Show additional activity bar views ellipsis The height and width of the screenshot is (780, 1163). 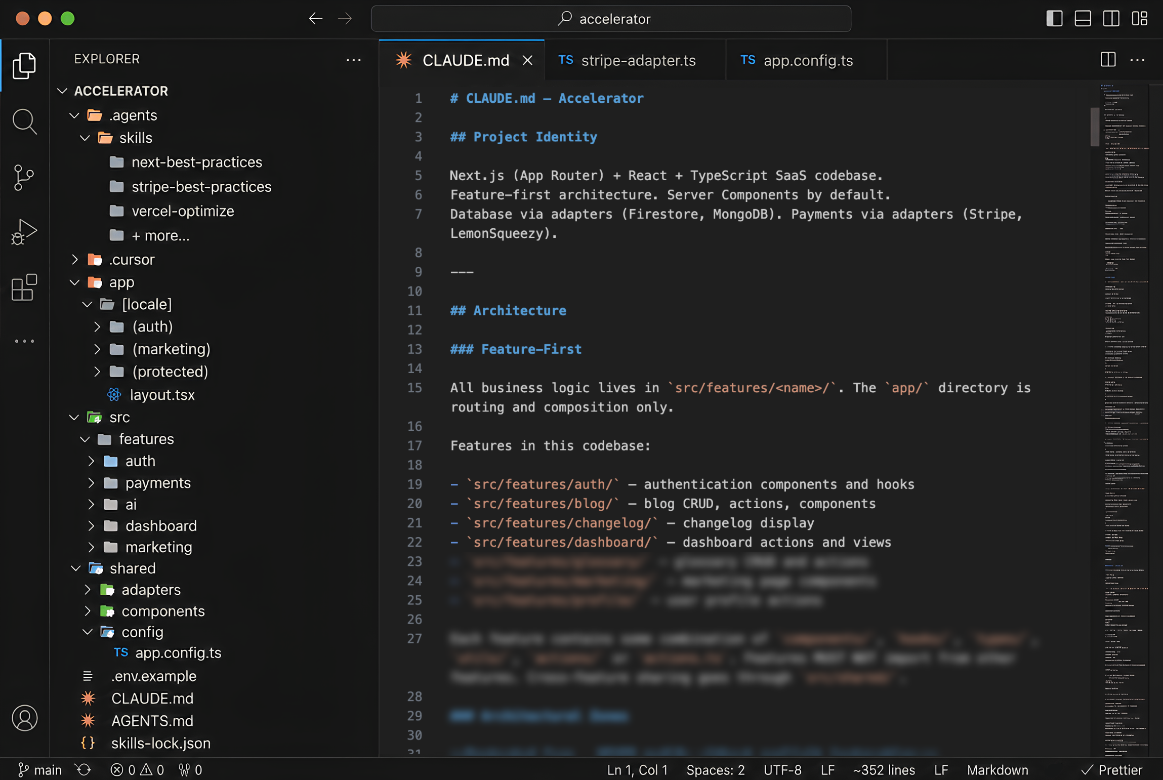coord(24,341)
